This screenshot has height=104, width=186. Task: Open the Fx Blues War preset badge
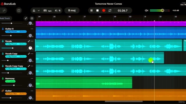click(x=16, y=94)
